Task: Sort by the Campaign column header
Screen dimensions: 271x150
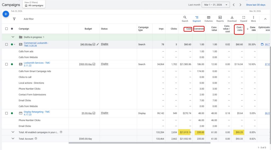Action: click(x=24, y=29)
